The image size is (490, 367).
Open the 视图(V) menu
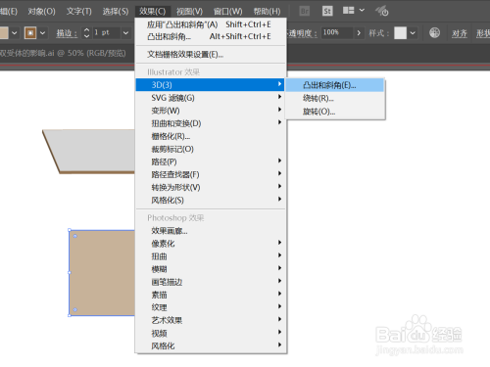point(189,12)
